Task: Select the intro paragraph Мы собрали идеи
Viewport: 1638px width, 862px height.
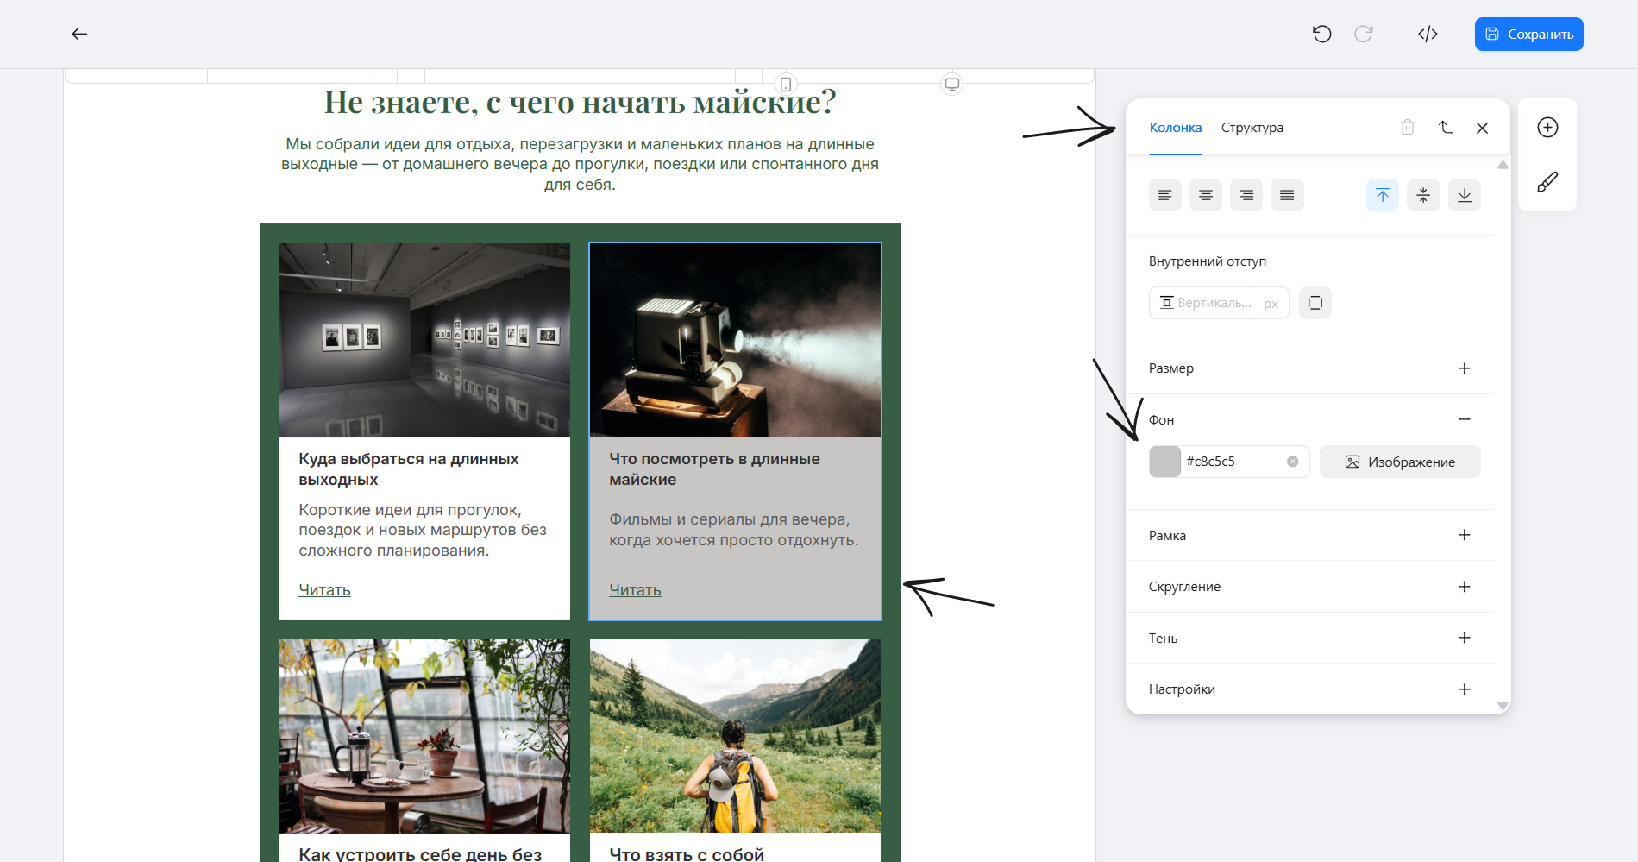Action: coord(580,164)
